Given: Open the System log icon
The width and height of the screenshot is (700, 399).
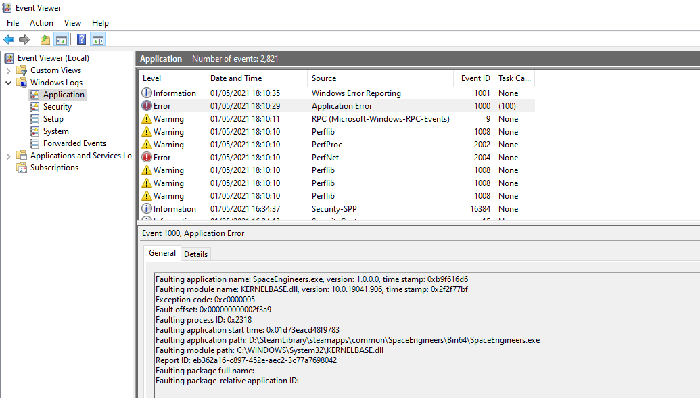Looking at the screenshot, I should [x=34, y=131].
